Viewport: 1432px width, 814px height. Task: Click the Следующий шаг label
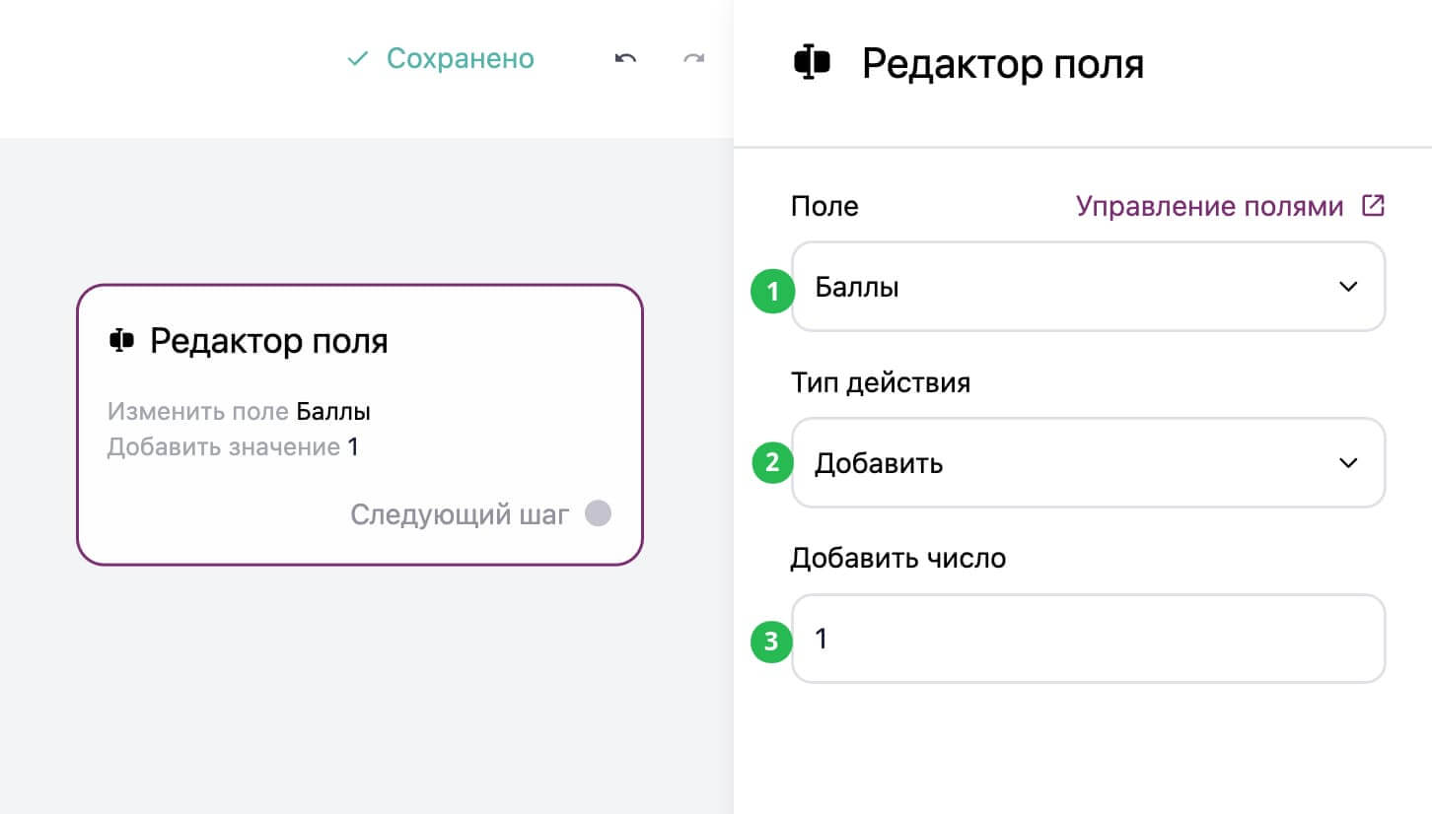tap(460, 514)
